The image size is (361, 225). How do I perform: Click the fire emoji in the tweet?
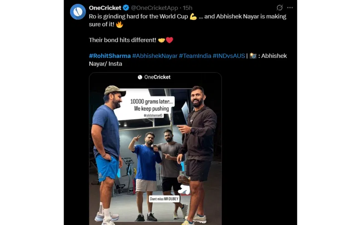tap(119, 25)
